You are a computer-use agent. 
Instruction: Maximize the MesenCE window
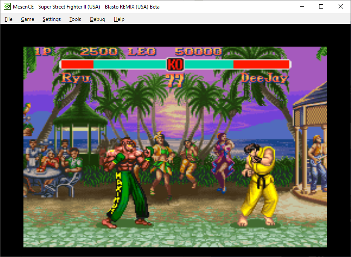pos(321,6)
